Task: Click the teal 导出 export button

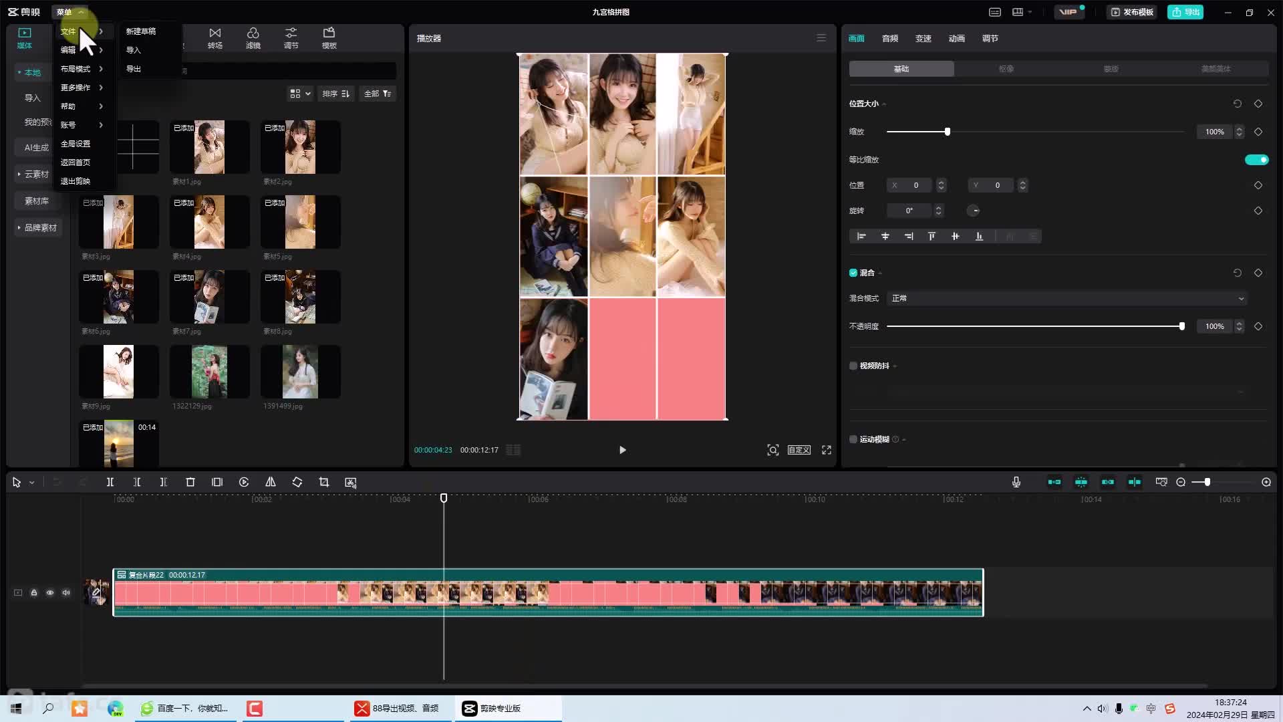Action: [x=1185, y=12]
